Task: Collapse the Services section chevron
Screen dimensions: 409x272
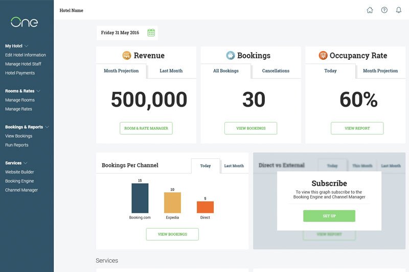Action: click(x=25, y=163)
